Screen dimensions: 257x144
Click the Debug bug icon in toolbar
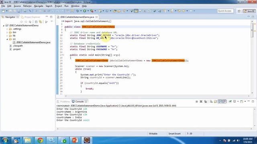pyautogui.click(x=78, y=11)
